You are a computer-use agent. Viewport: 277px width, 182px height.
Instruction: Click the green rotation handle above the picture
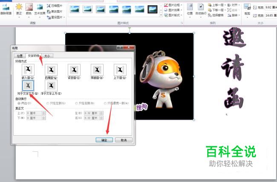[x=130, y=28]
